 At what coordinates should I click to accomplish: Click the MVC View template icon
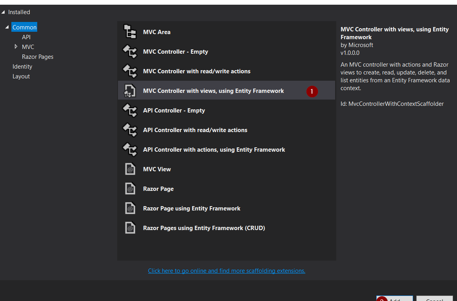click(x=130, y=169)
